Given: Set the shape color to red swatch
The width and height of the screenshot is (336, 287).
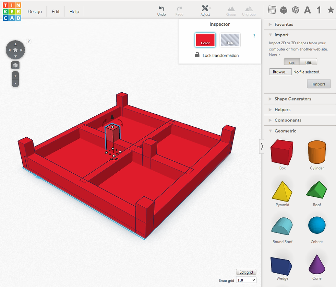Looking at the screenshot, I should click(205, 40).
